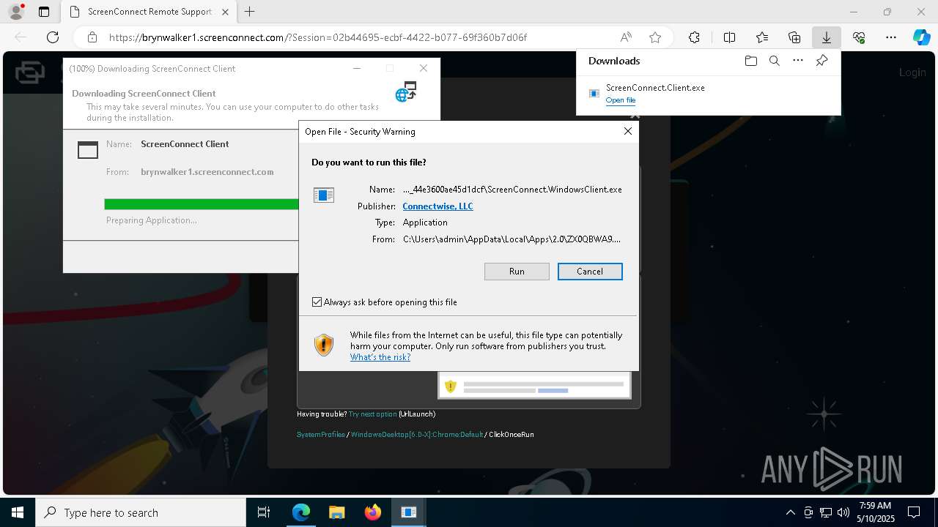Open the volume control in system tray

click(x=843, y=512)
